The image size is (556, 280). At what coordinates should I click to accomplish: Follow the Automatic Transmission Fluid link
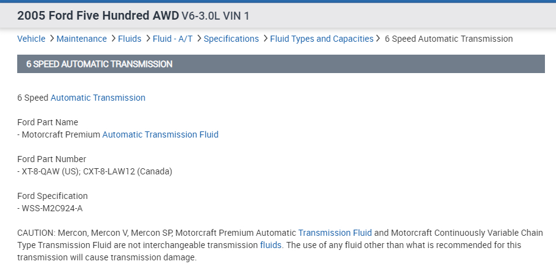160,134
